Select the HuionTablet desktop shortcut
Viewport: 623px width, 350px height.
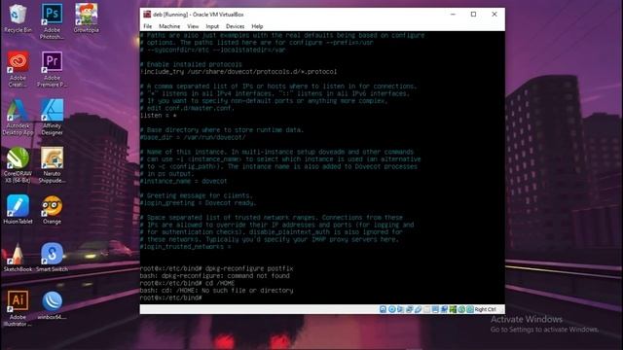18,210
